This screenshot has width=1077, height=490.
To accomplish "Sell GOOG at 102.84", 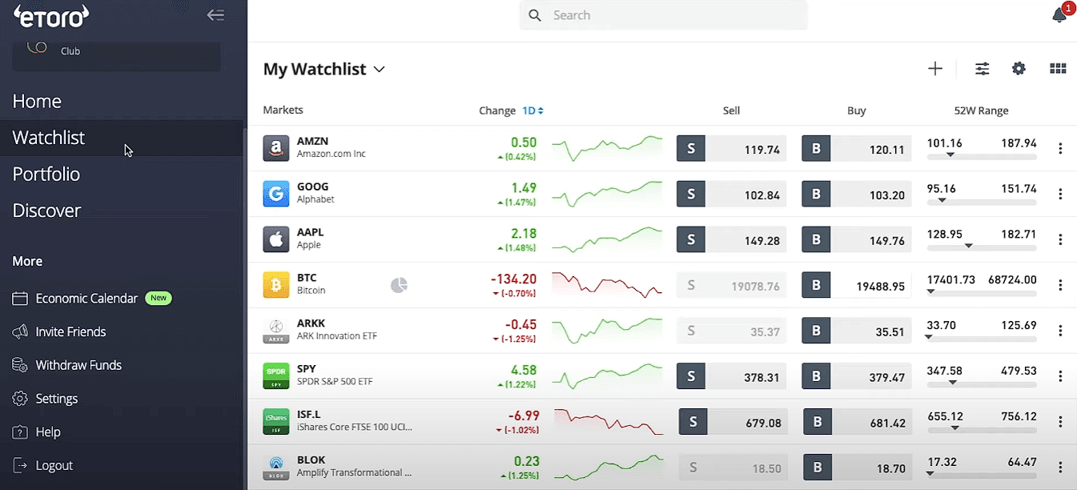I will pyautogui.click(x=731, y=195).
